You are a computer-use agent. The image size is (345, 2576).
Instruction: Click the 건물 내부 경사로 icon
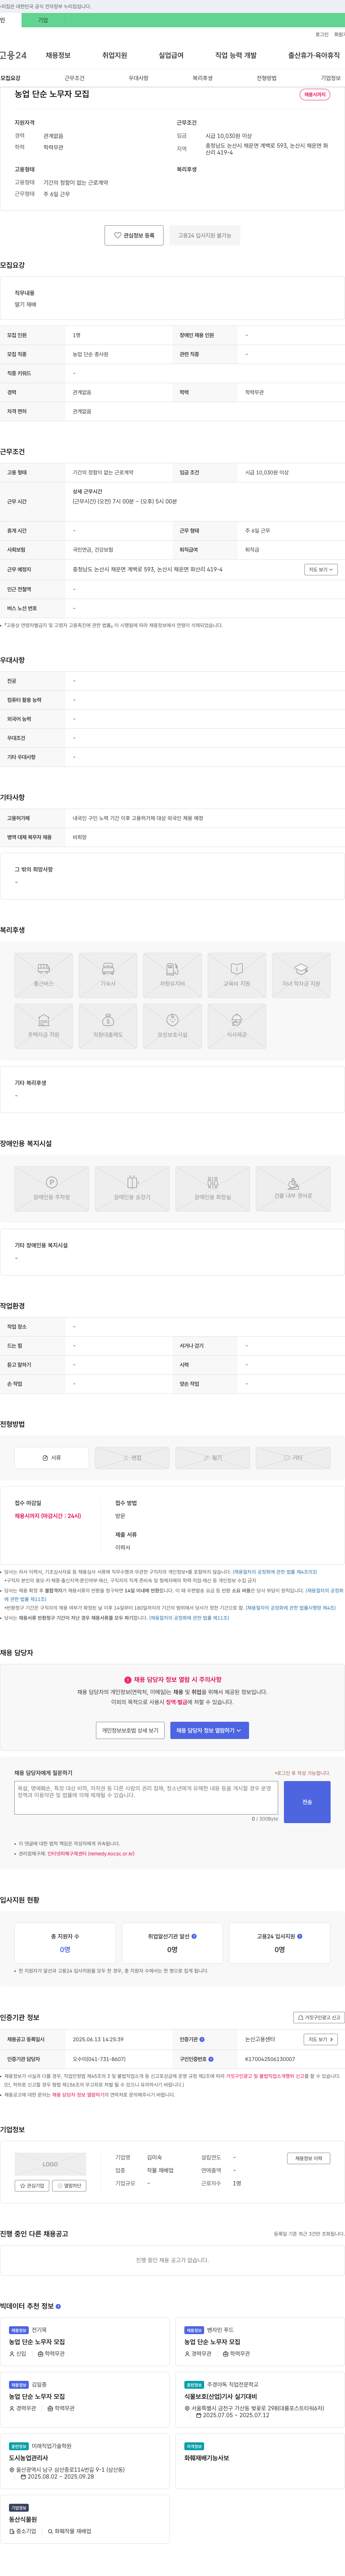293,1189
